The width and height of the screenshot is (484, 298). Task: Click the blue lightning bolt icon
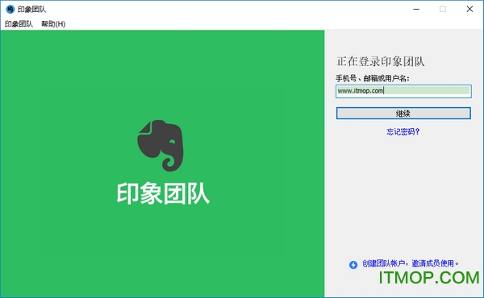[353, 264]
